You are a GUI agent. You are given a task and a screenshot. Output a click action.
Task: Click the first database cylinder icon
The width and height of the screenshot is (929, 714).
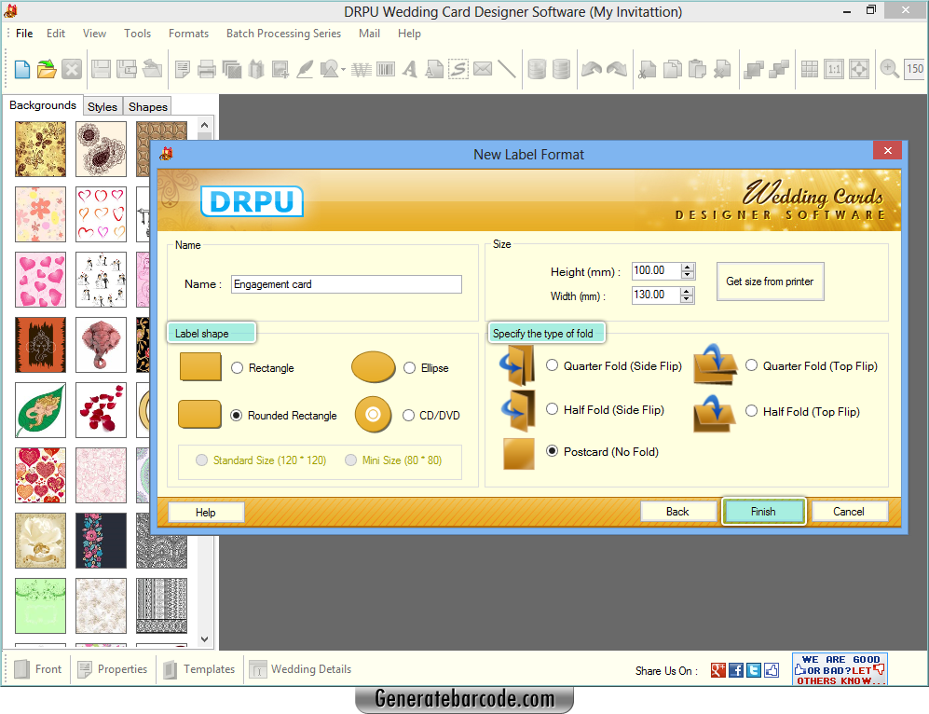pos(537,69)
